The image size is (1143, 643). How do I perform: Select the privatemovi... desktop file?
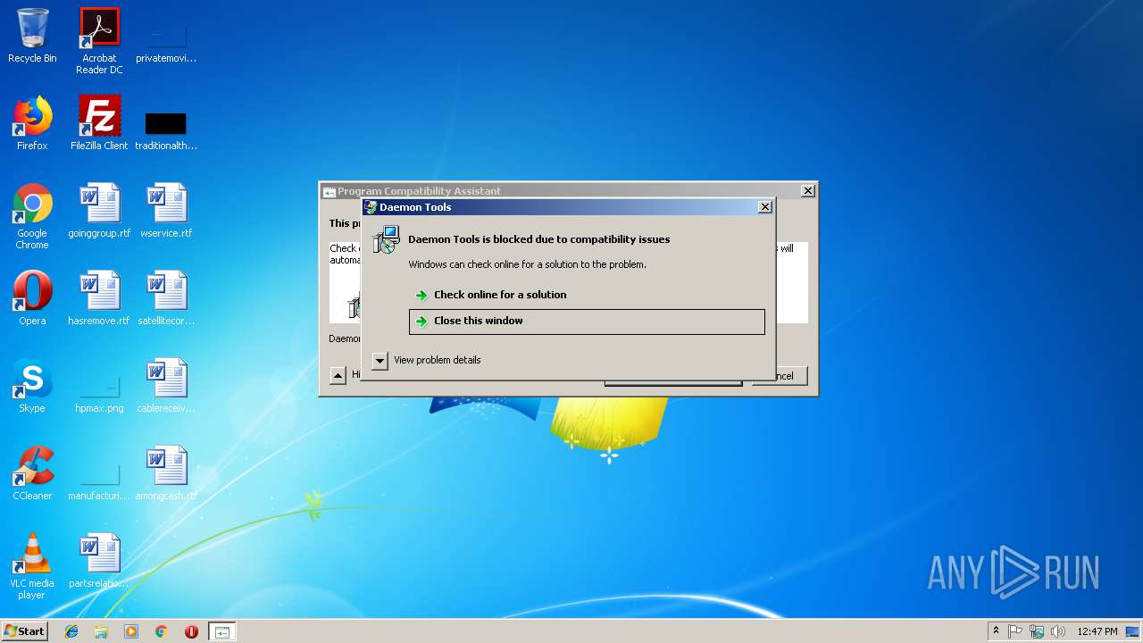[166, 43]
